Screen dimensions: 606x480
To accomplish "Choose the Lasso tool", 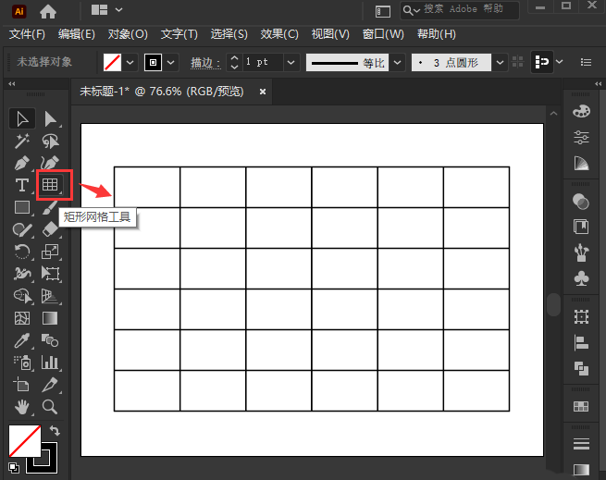I will (51, 142).
